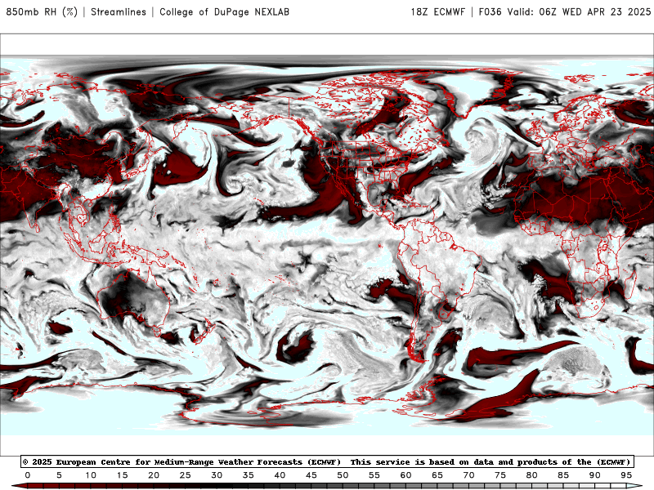Click the "Valid: 06Z WED APR 23 2025" text
This screenshot has width=654, height=490.
[x=579, y=11]
